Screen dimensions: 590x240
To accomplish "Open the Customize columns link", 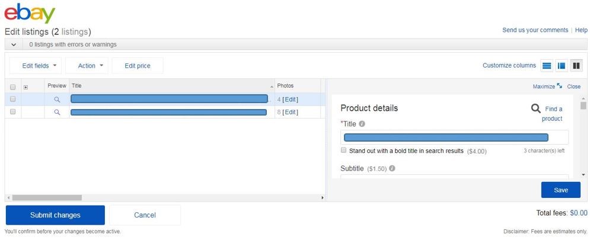I will pyautogui.click(x=509, y=65).
